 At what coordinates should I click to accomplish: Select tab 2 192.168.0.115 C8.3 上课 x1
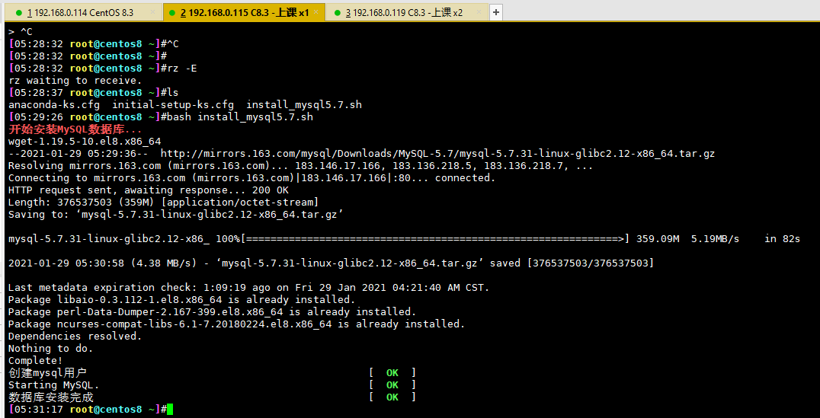[x=244, y=12]
